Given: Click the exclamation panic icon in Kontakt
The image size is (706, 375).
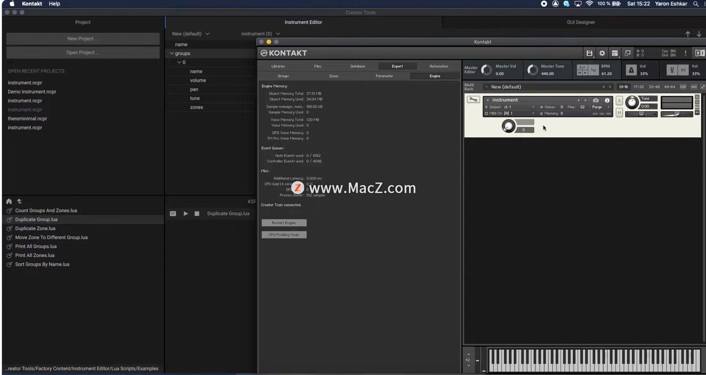Looking at the screenshot, I should [x=685, y=53].
